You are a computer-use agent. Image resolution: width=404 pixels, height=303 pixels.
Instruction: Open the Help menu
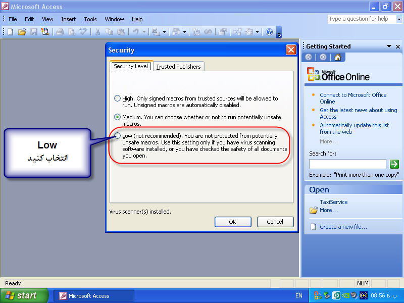click(x=137, y=19)
